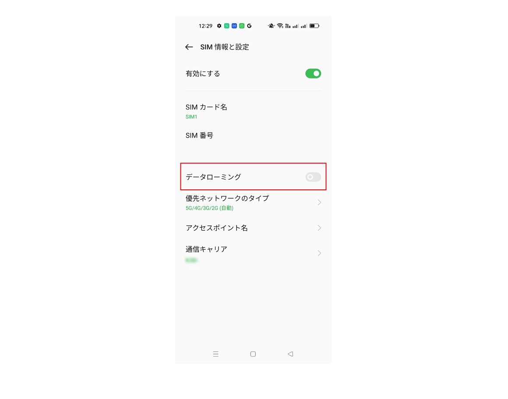Tap the blue app notification icon

[234, 26]
